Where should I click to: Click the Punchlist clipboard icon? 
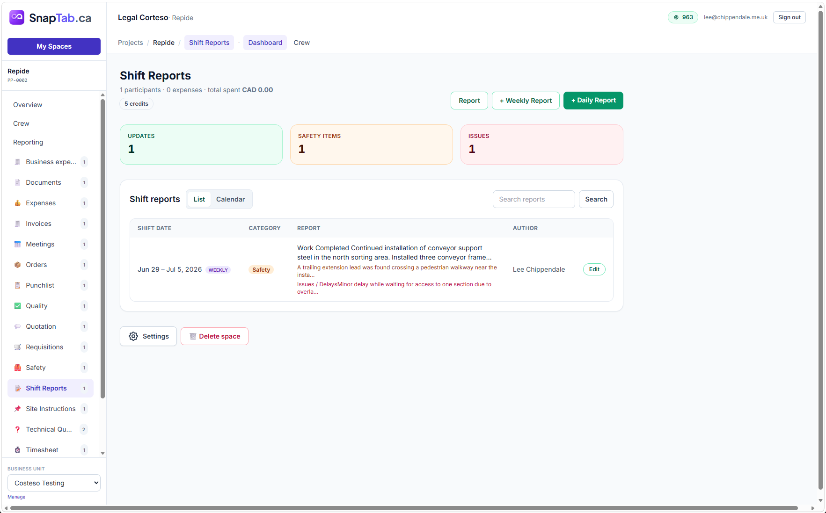point(17,285)
